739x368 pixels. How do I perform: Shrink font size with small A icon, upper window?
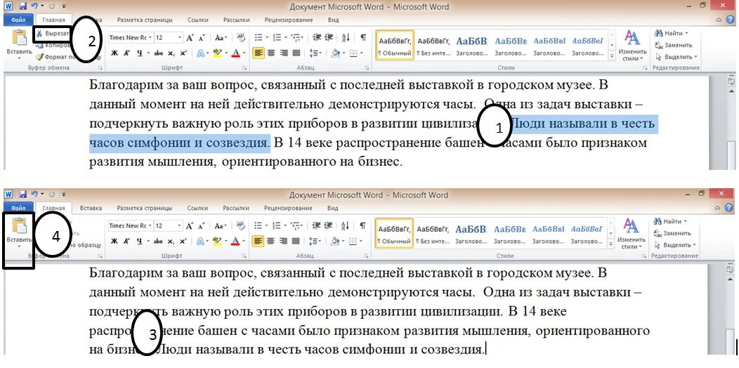(x=201, y=38)
